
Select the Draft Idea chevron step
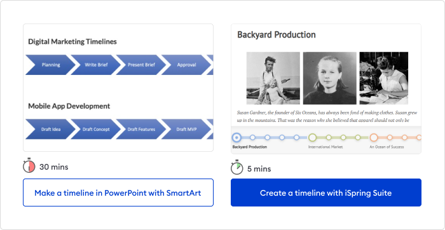(x=50, y=129)
